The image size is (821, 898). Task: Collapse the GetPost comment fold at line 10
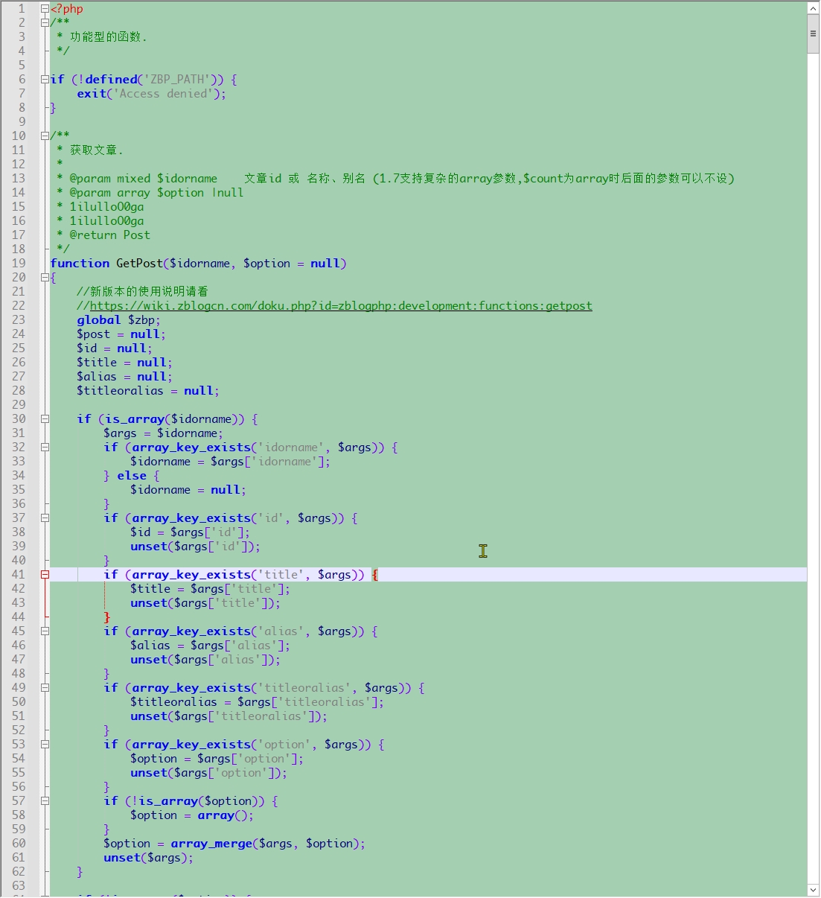click(45, 136)
